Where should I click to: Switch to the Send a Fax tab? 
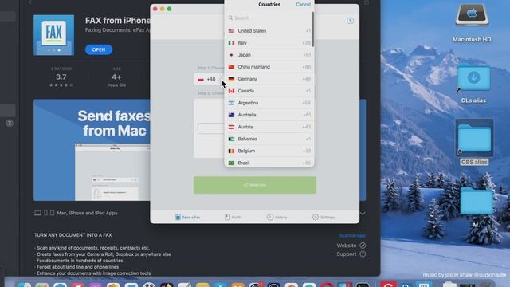(x=188, y=217)
